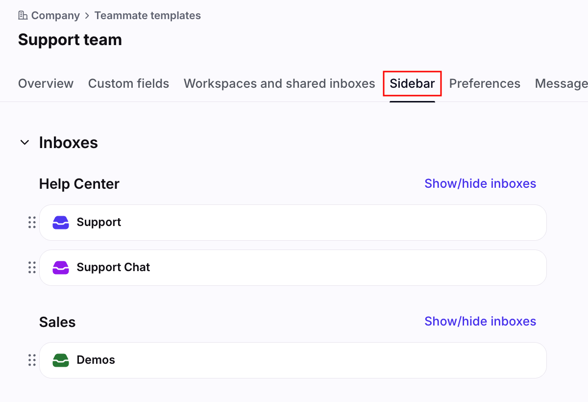Select the Support Chat inbox row
The height and width of the screenshot is (402, 588).
click(293, 268)
